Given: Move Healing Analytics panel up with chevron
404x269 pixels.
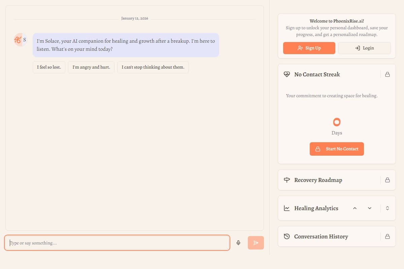Looking at the screenshot, I should pyautogui.click(x=355, y=208).
